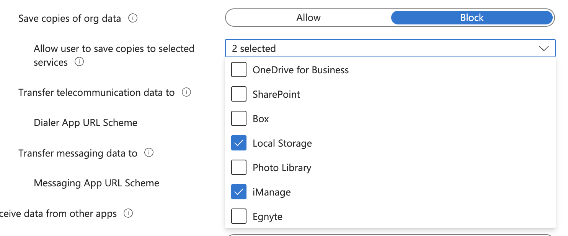Enable the Egnyte checkbox
Image resolution: width=568 pixels, height=236 pixels.
point(239,217)
